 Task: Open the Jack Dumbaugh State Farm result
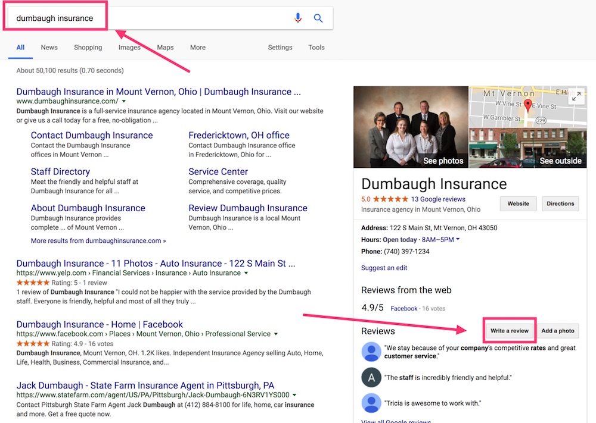click(145, 386)
